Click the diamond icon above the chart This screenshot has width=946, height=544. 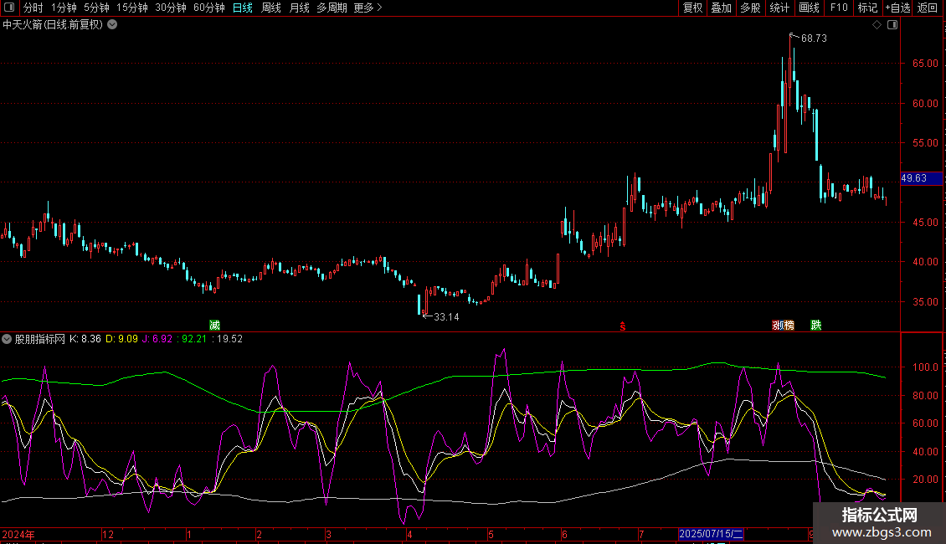(877, 25)
